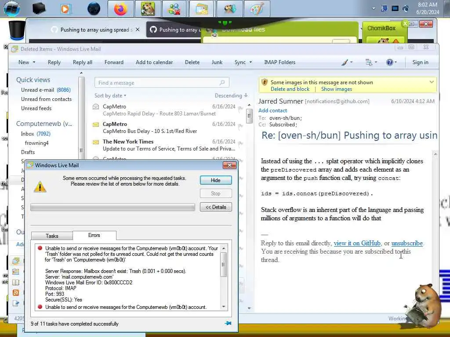Open the Contacts book shortcut icon
Image resolution: width=450 pixels, height=337 pixels.
pyautogui.click(x=16, y=282)
